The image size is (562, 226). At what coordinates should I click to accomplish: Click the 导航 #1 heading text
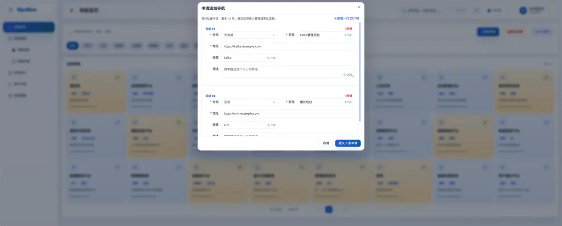(210, 29)
